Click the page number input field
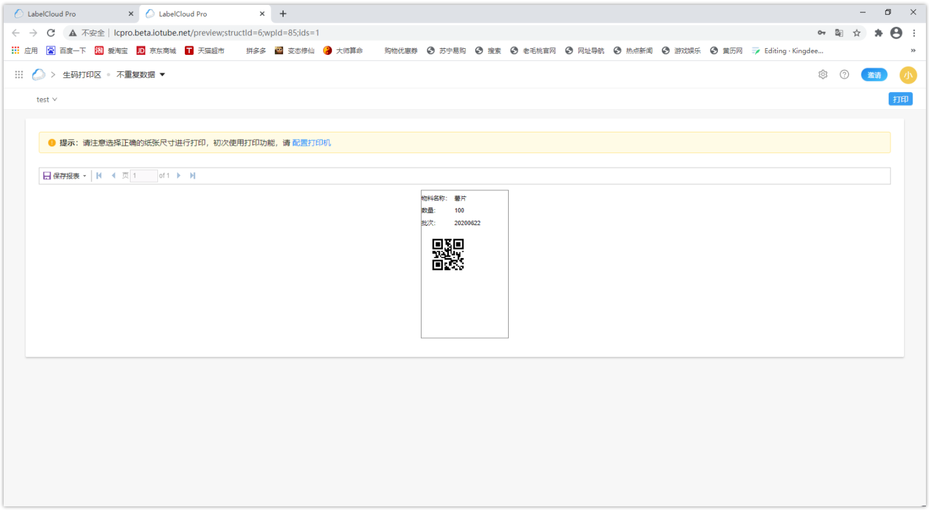Image resolution: width=929 pixels, height=510 pixels. click(x=144, y=176)
